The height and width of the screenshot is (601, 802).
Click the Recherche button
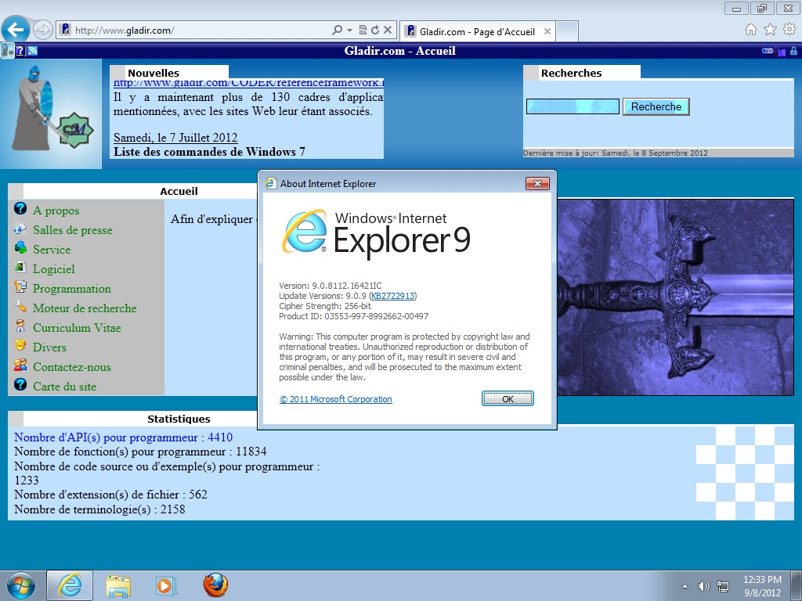pyautogui.click(x=656, y=106)
